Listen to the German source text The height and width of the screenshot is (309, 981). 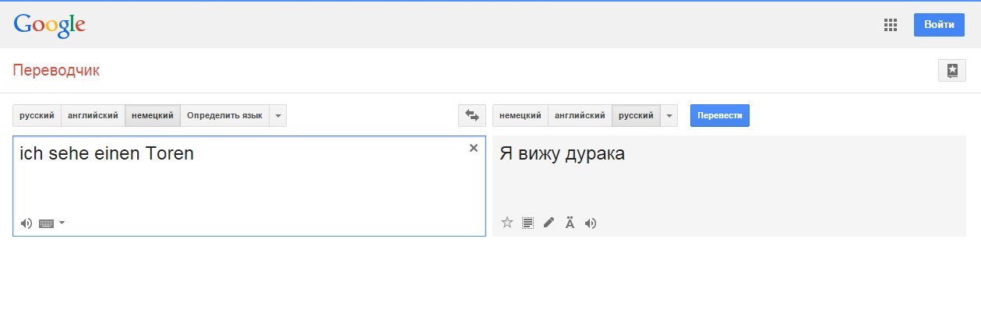[x=26, y=223]
